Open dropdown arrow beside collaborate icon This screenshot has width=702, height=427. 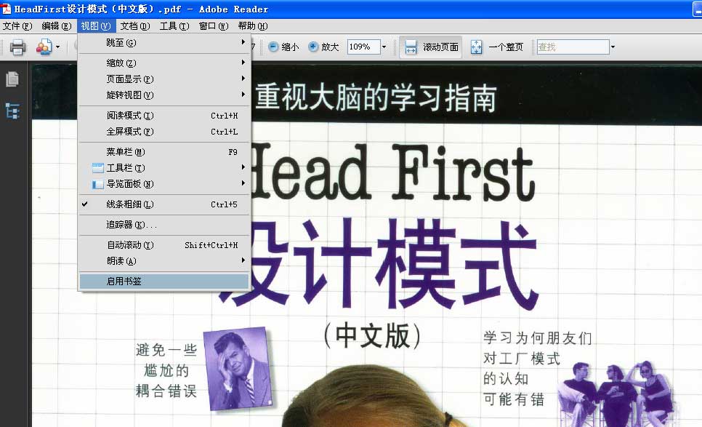point(57,47)
